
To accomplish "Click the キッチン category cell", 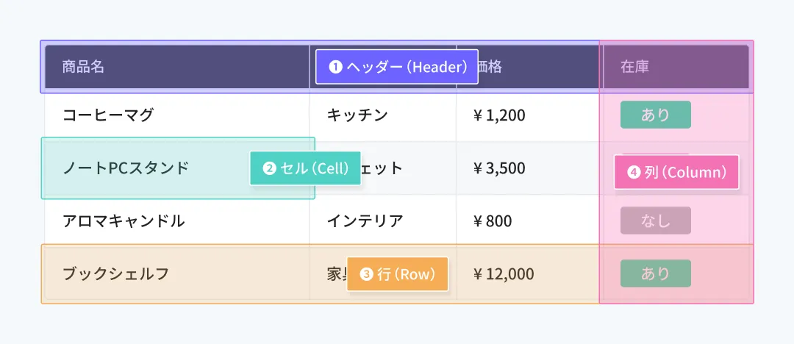I will pos(357,115).
